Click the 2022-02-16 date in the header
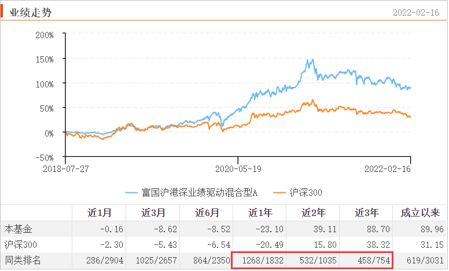 [416, 13]
